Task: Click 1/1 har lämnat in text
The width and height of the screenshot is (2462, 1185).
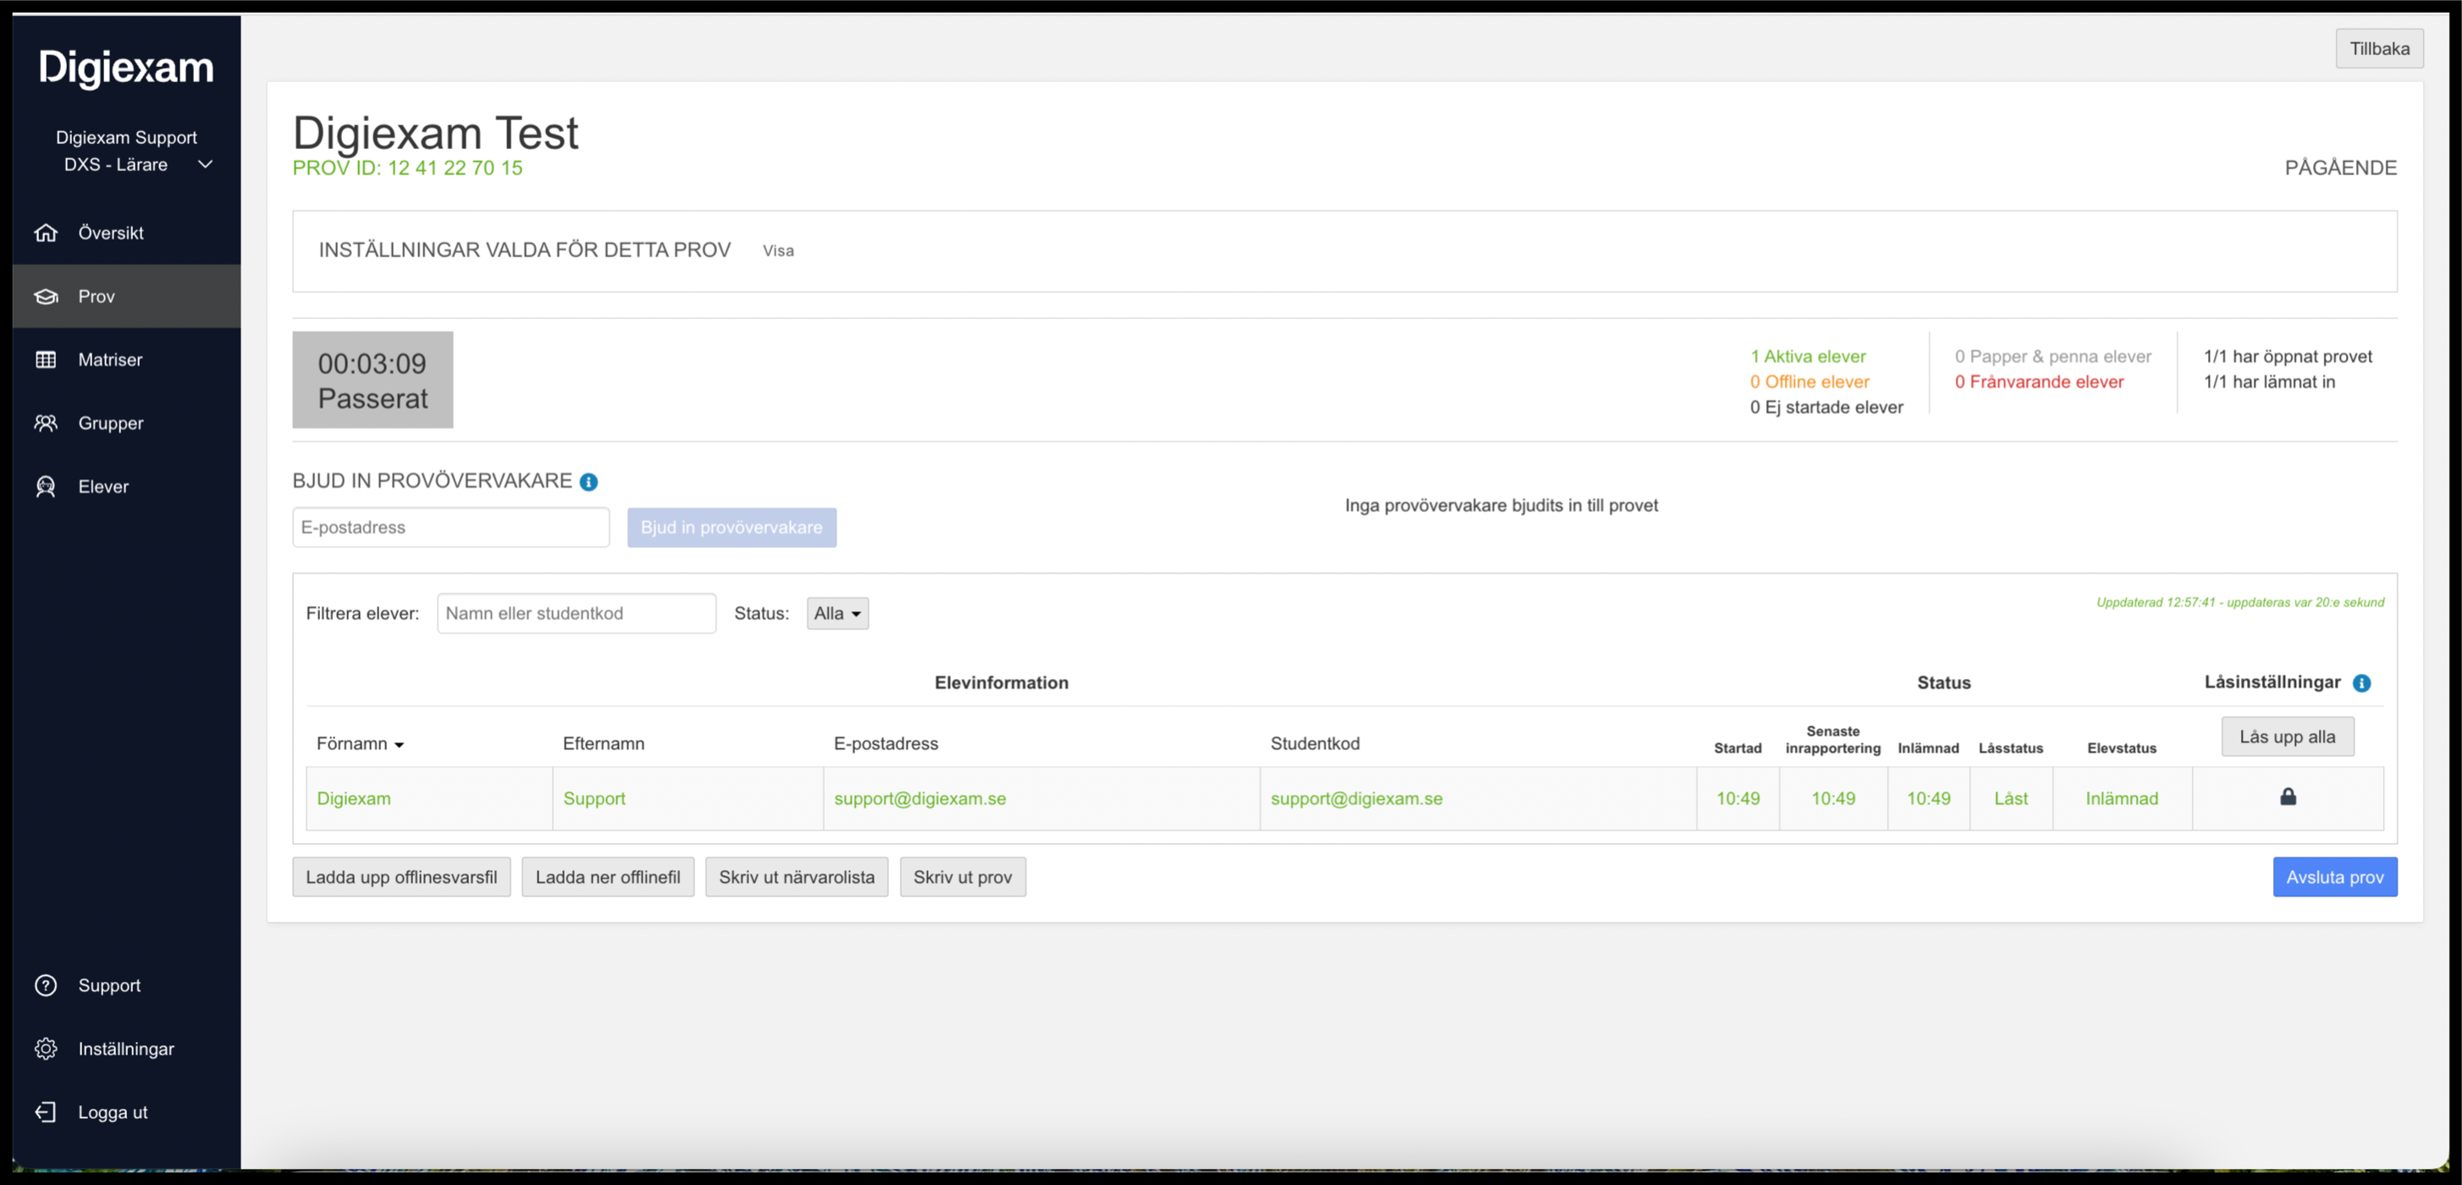Action: click(x=2269, y=383)
